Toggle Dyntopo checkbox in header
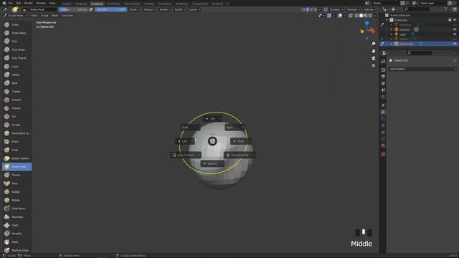Viewport: 459px width, 258px height. point(326,9)
